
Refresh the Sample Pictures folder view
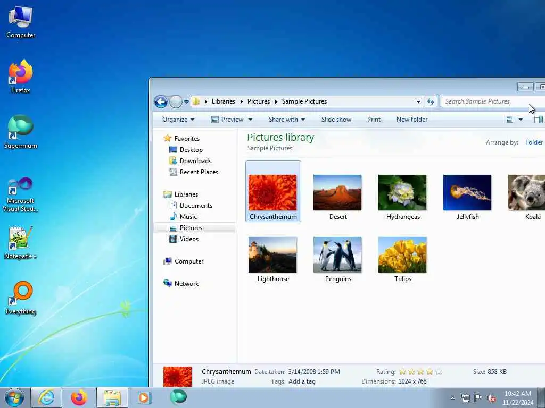(430, 101)
